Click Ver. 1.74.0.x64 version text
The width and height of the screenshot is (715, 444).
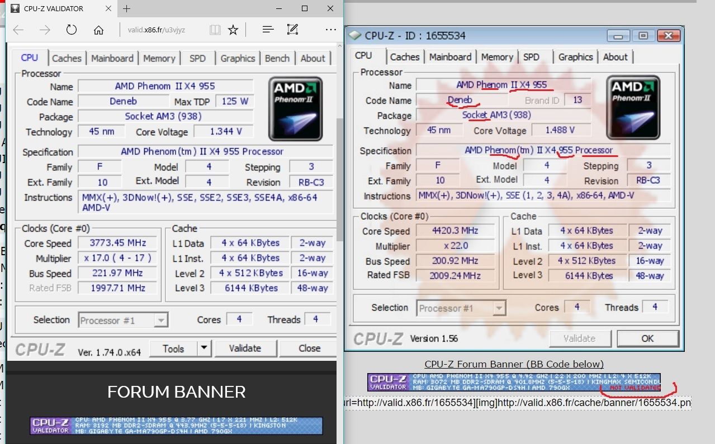[x=109, y=352]
